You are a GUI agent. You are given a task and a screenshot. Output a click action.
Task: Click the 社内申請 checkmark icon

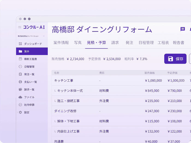(20, 105)
